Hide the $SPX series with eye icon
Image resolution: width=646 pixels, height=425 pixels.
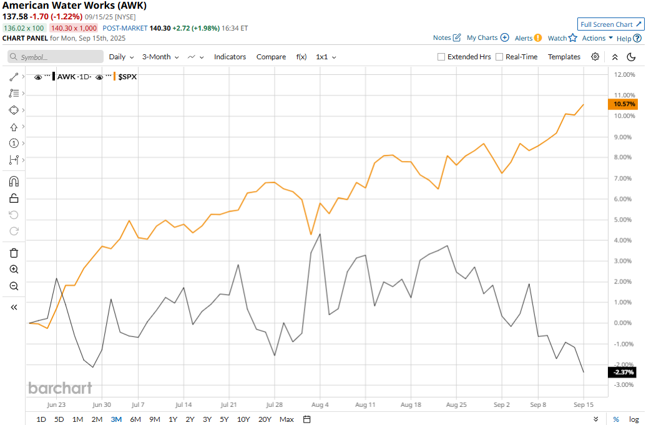(99, 77)
